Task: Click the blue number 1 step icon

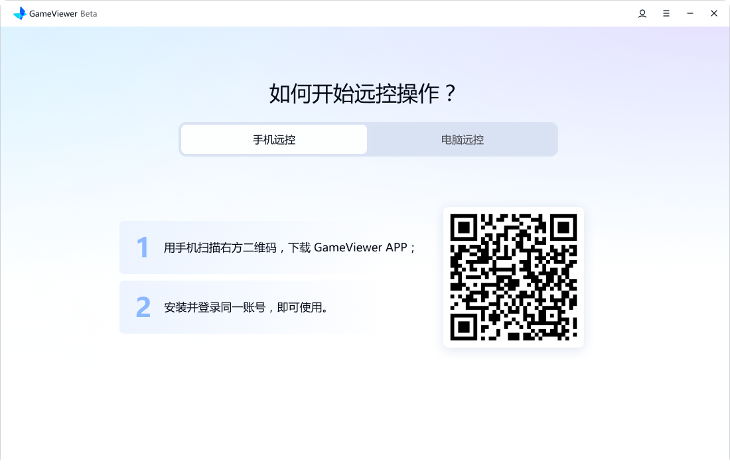Action: [143, 247]
